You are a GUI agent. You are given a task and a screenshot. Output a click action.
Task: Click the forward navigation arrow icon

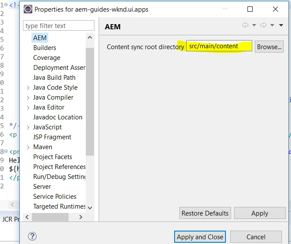(x=263, y=25)
